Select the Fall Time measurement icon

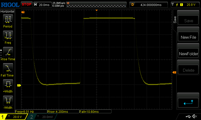click(x=8, y=68)
